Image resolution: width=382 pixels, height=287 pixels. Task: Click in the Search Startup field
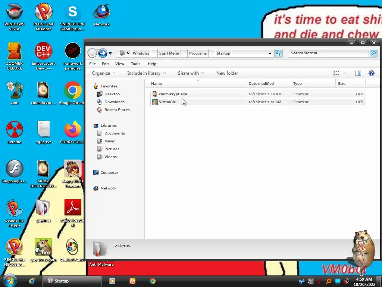click(328, 53)
